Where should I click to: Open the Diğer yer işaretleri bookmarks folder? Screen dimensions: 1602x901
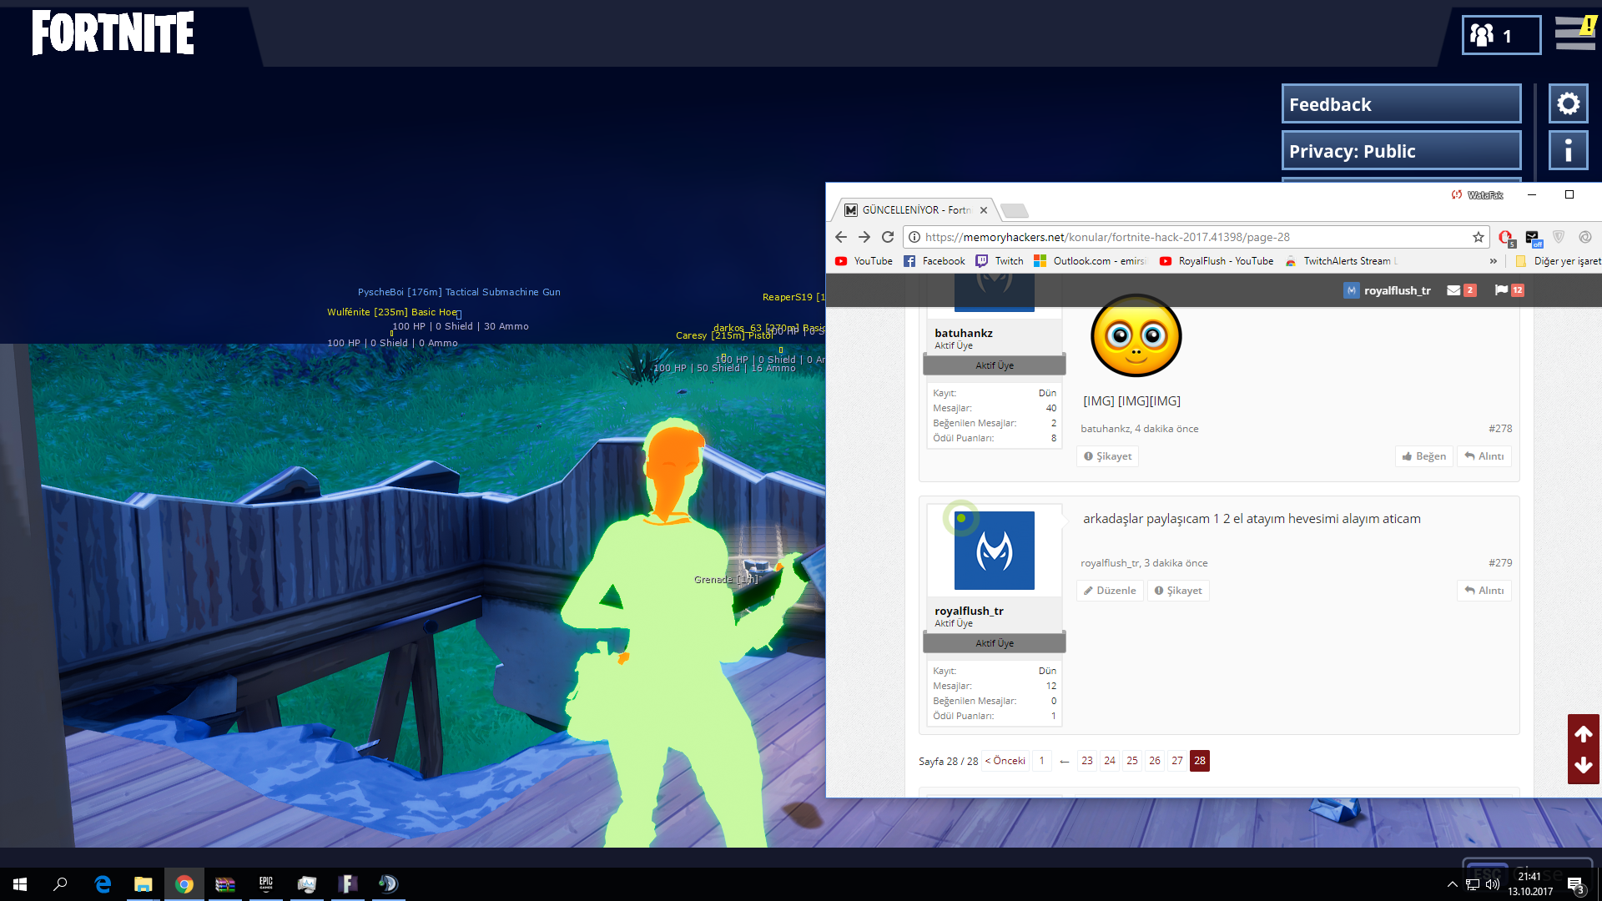(x=1558, y=261)
